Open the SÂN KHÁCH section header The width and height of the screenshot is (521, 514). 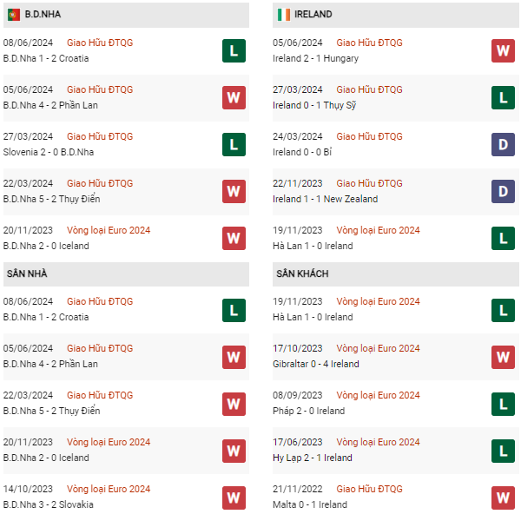tap(396, 274)
